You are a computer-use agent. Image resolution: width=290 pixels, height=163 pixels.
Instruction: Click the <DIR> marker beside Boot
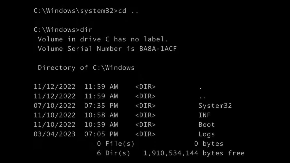point(145,125)
